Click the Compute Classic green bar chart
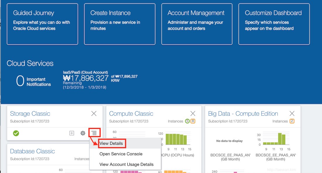This screenshot has height=173, width=322. pos(177,139)
